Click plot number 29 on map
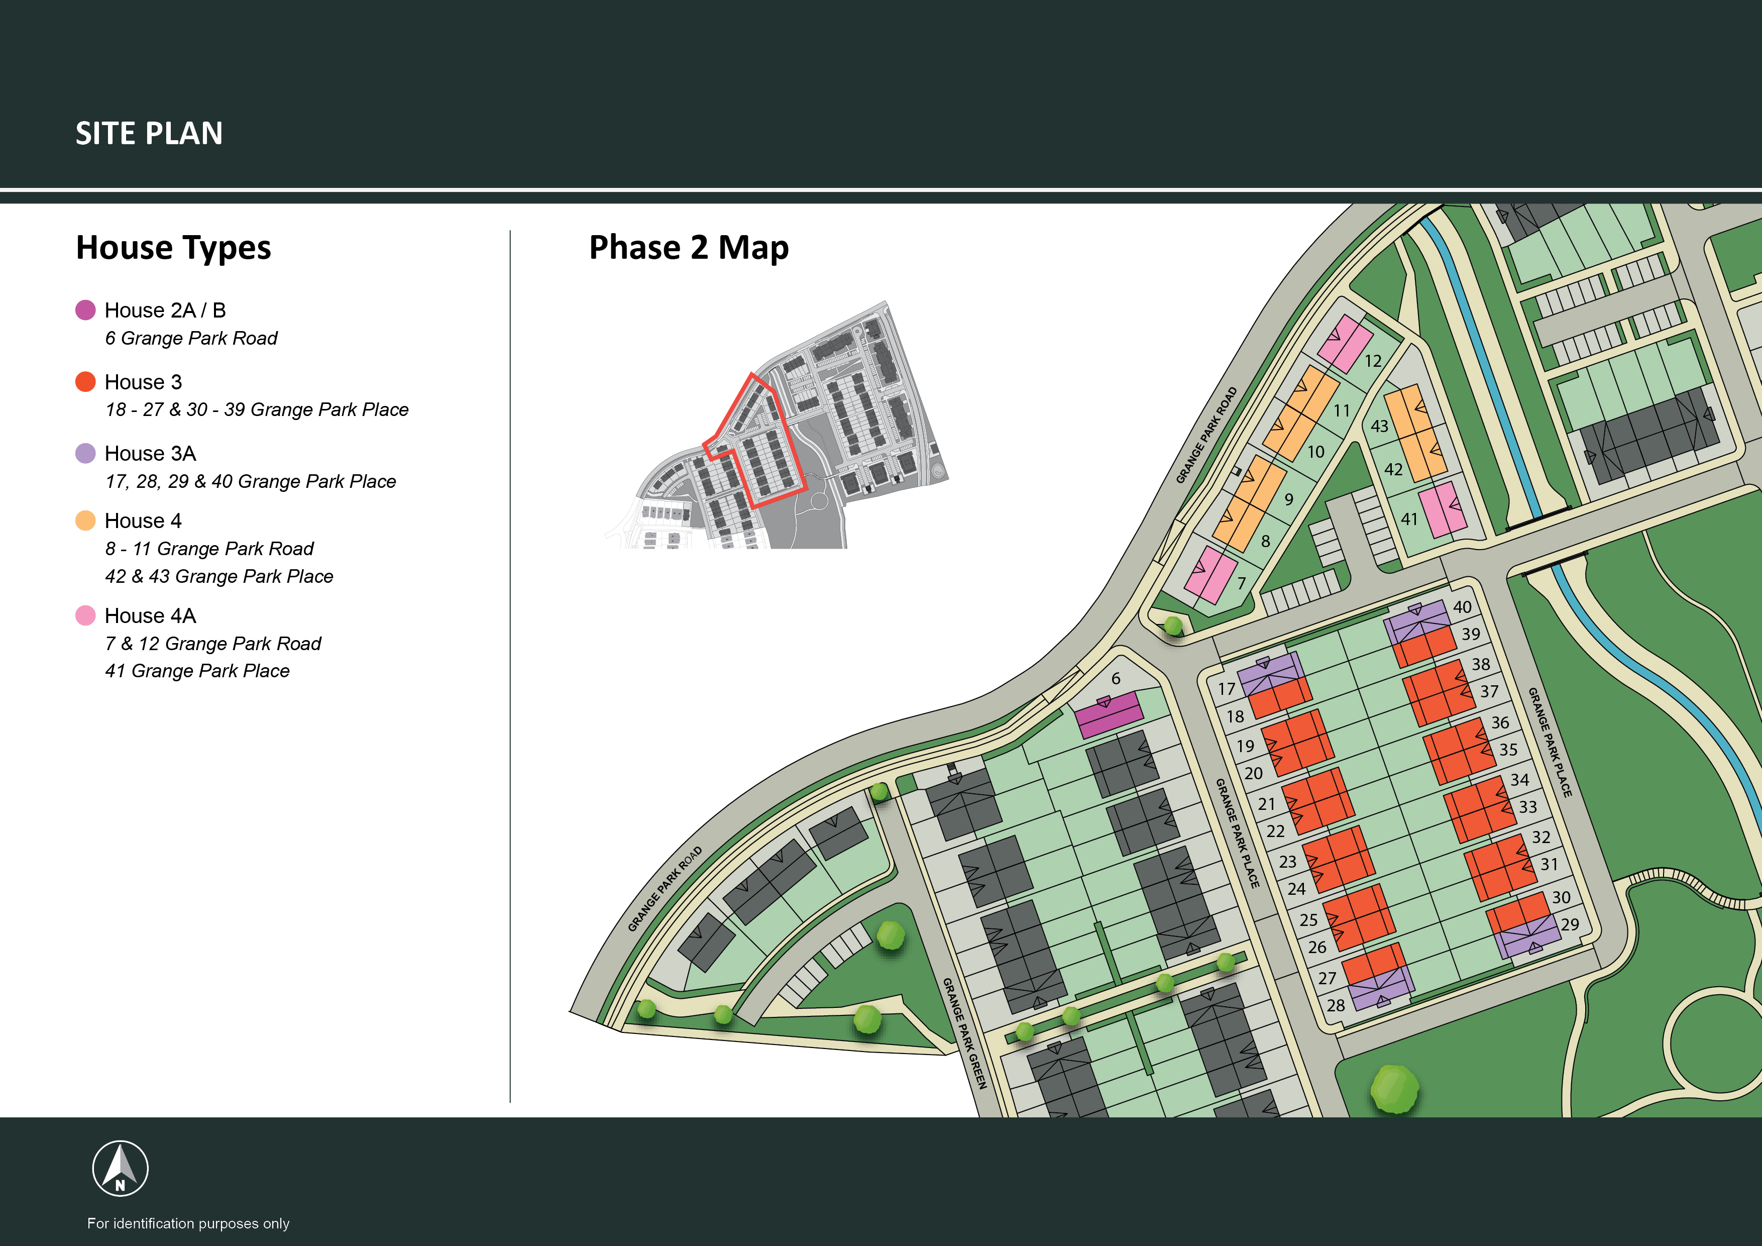This screenshot has width=1762, height=1246. point(1570,924)
